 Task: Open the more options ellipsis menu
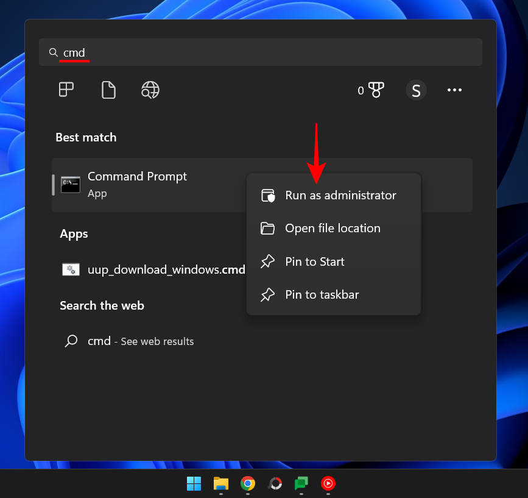[x=454, y=90]
